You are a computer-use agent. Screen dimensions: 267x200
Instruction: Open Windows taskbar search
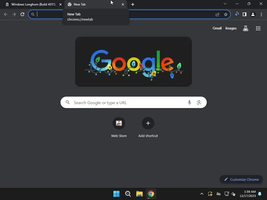click(x=128, y=194)
